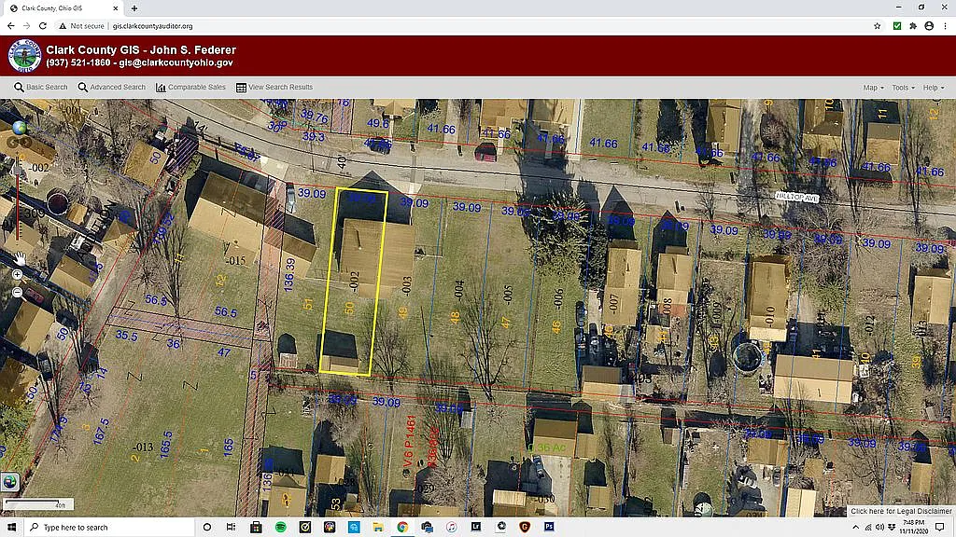Bookmark this page with star icon
Viewport: 956px width, 537px height.
[x=878, y=26]
